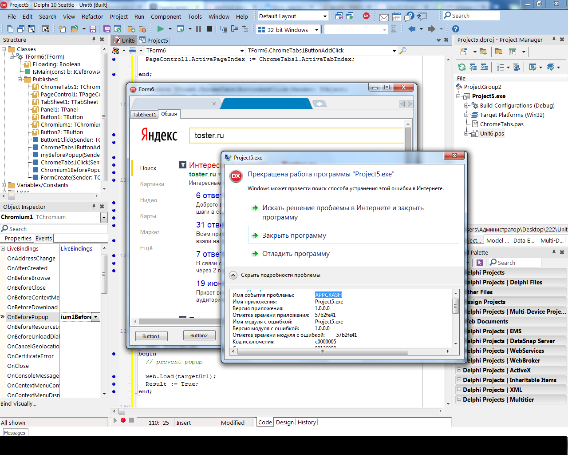Viewport: 568px width, 455px height.
Task: Click Remove File from Project icon
Action: coord(142,29)
